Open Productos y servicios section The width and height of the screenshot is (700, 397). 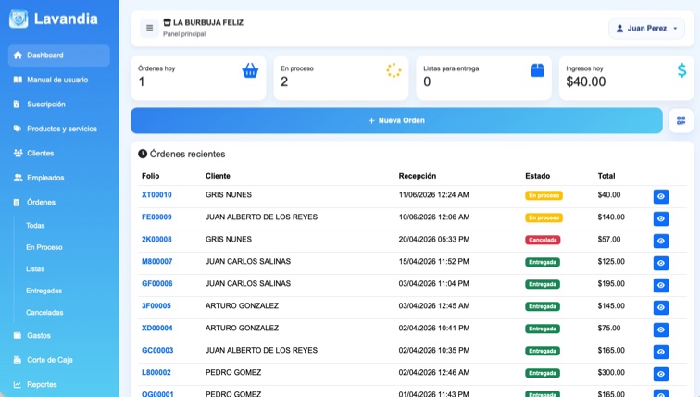click(x=59, y=129)
